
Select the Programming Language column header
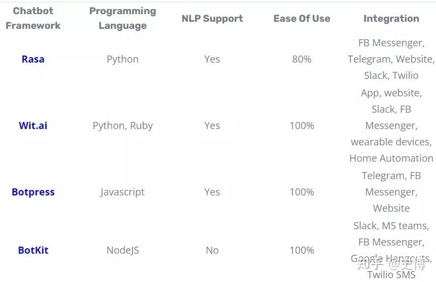point(122,19)
